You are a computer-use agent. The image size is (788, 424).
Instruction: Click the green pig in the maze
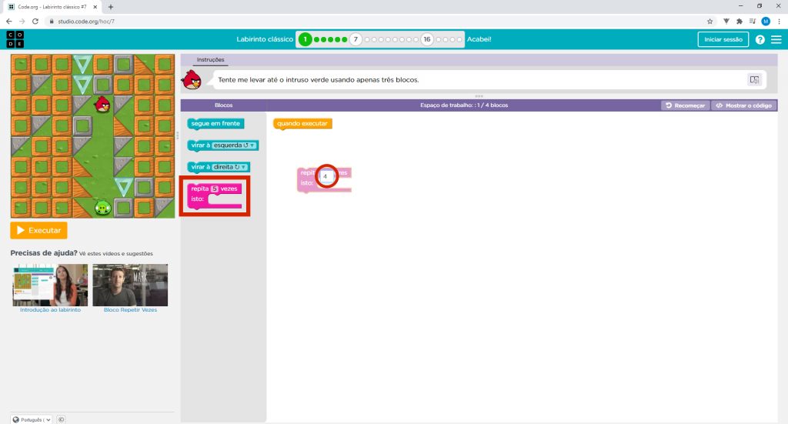(x=103, y=207)
